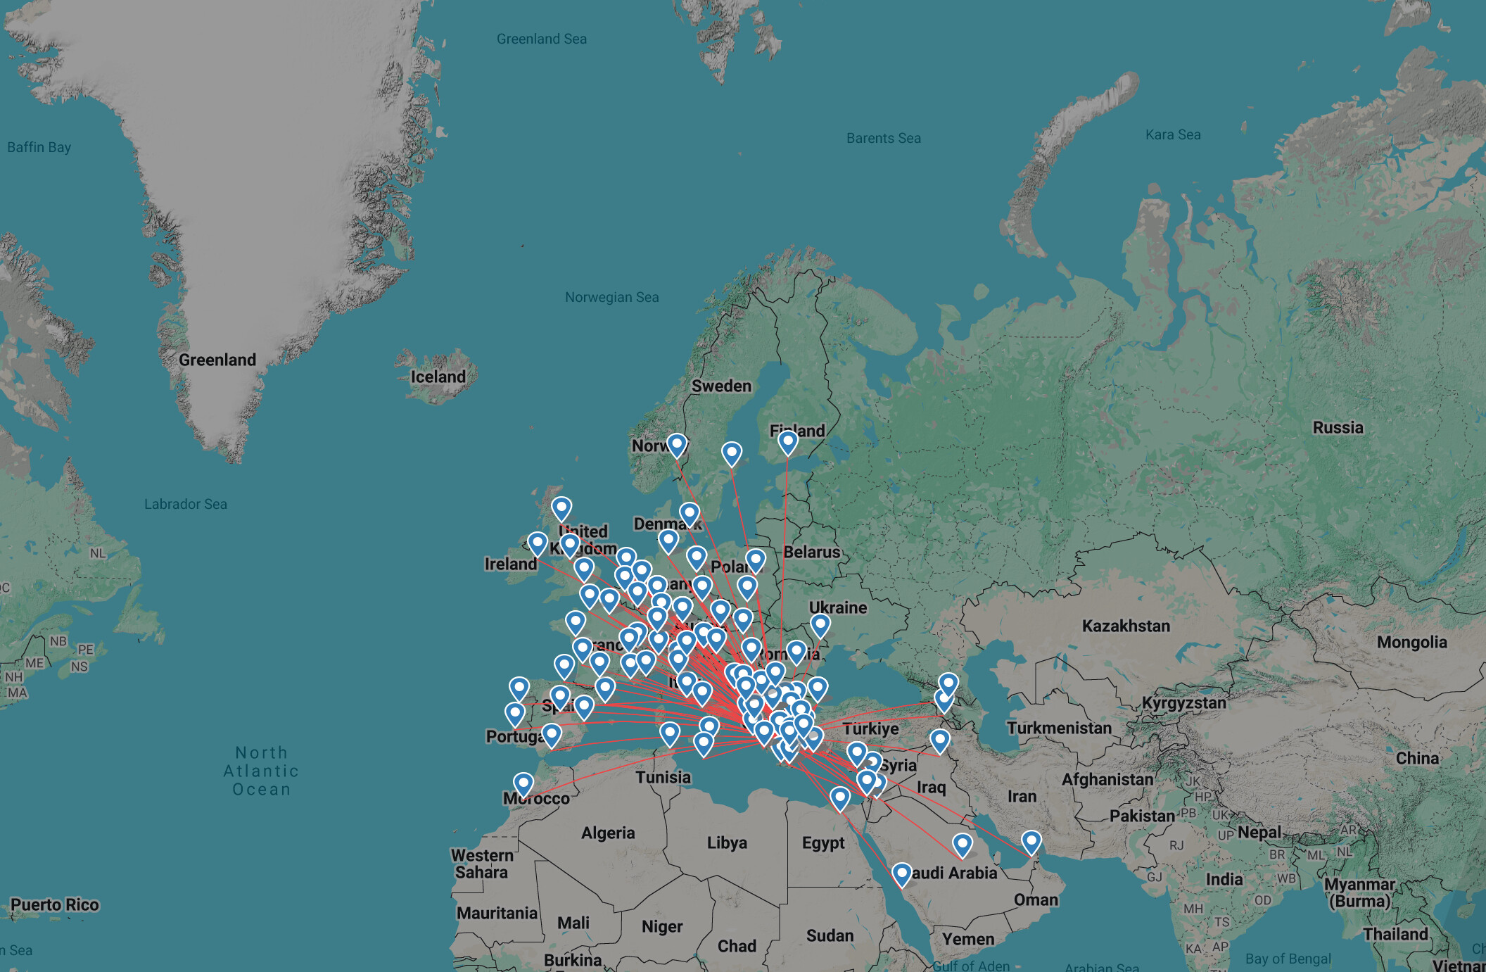This screenshot has height=972, width=1486.
Task: Click the pin in Morocco
Action: click(x=523, y=783)
